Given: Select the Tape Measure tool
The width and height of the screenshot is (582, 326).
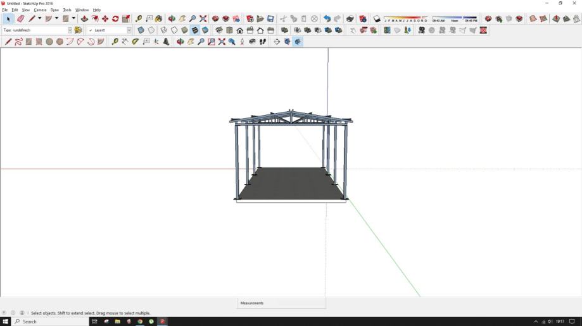Looking at the screenshot, I should pyautogui.click(x=139, y=19).
